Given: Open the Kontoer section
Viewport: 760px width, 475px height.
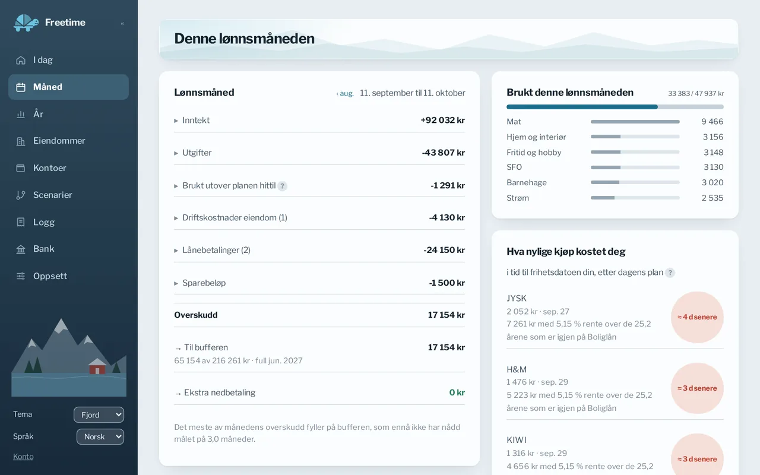Looking at the screenshot, I should coord(68,168).
